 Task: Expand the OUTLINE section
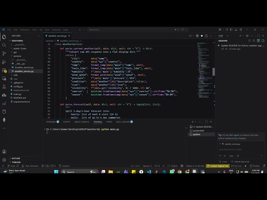pyautogui.click(x=16, y=158)
